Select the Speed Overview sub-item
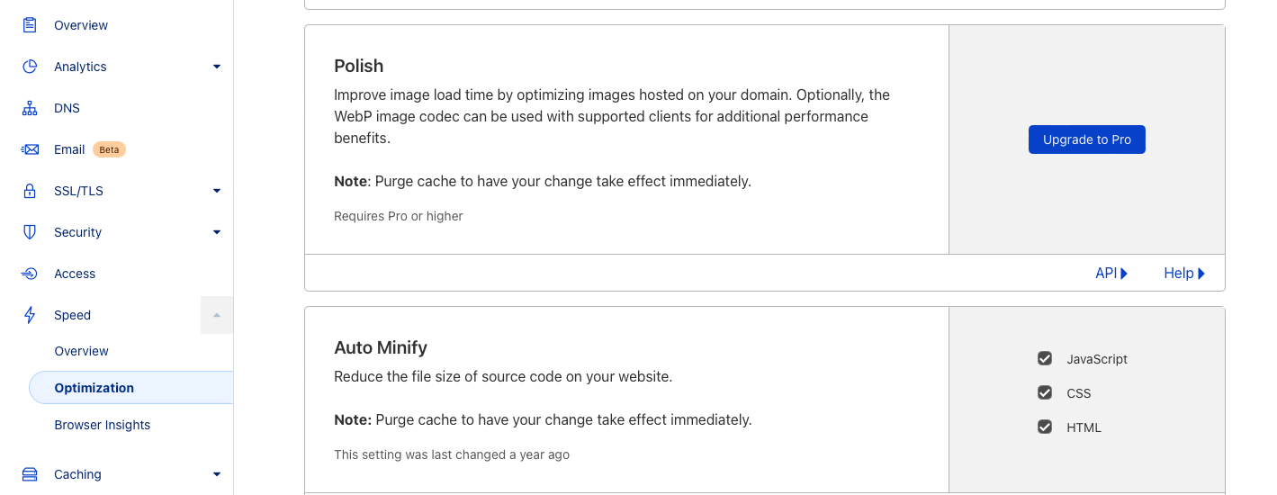This screenshot has width=1277, height=495. pyautogui.click(x=81, y=351)
